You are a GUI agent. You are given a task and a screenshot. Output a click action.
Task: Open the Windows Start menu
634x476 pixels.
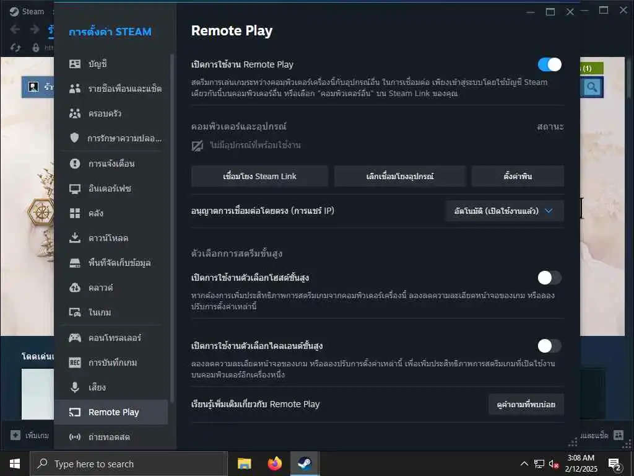point(15,464)
